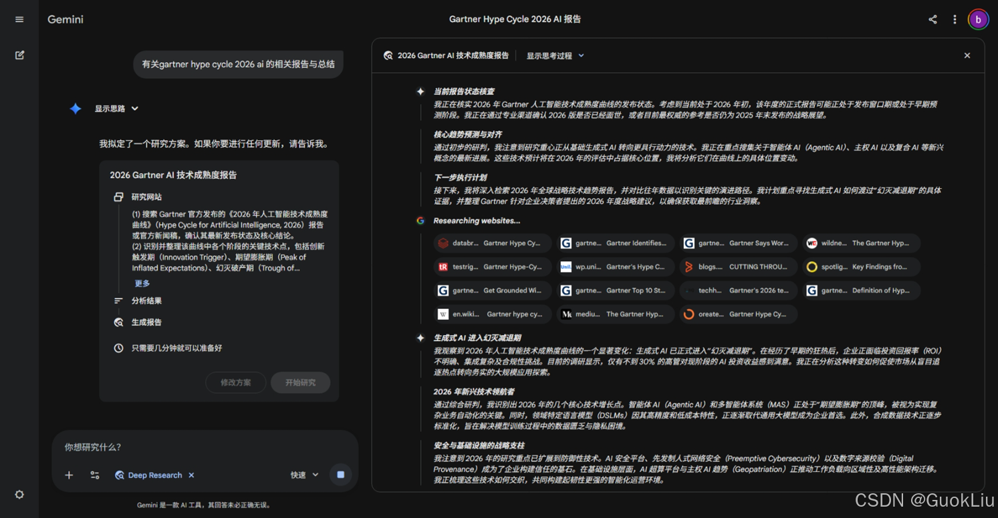This screenshot has width=998, height=518.
Task: Click the 当前报告状态核查 heading
Action: tap(464, 91)
